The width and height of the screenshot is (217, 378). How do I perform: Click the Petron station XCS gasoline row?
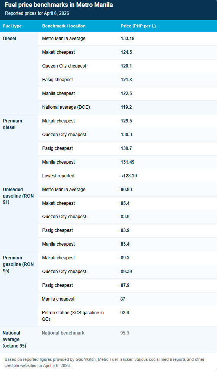pyautogui.click(x=127, y=316)
